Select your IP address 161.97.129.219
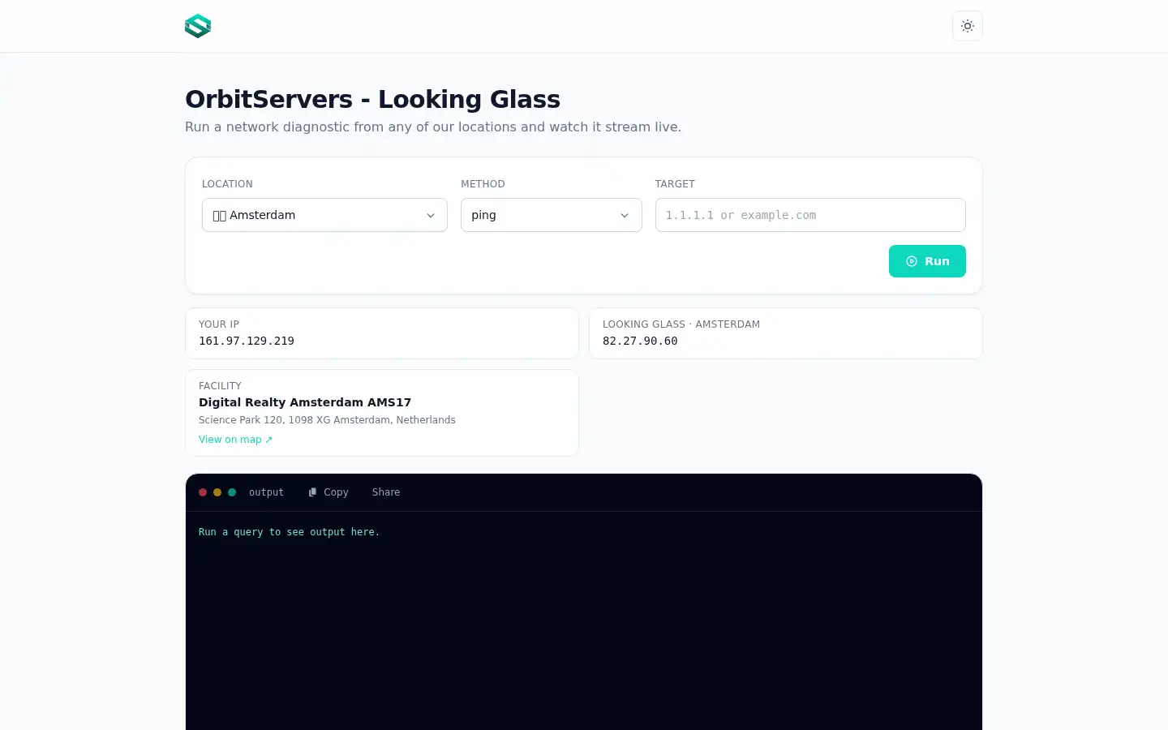Viewport: 1168px width, 730px height. point(247,341)
